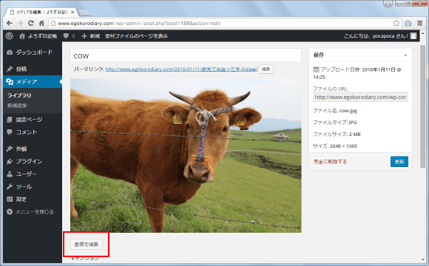The image size is (429, 266).
Task: Click the blue 更新 button
Action: (x=399, y=162)
